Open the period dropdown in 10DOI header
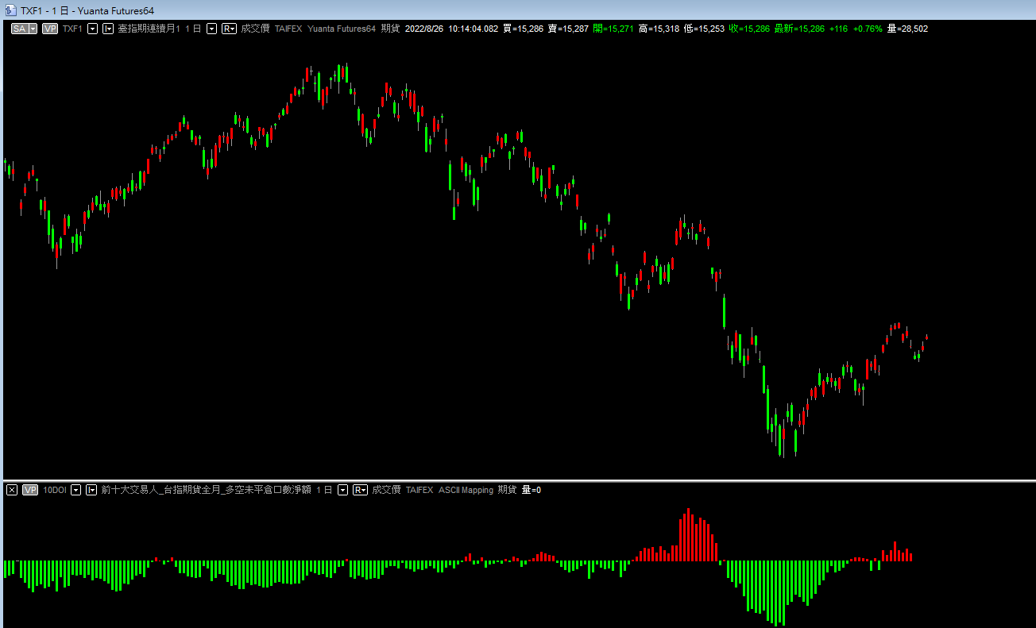The height and width of the screenshot is (628, 1036). point(342,490)
